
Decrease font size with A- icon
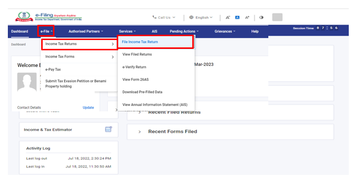click(228, 18)
